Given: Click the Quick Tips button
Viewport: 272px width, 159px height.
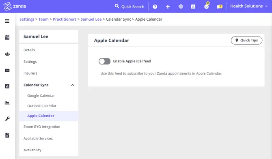Looking at the screenshot, I should 246,41.
